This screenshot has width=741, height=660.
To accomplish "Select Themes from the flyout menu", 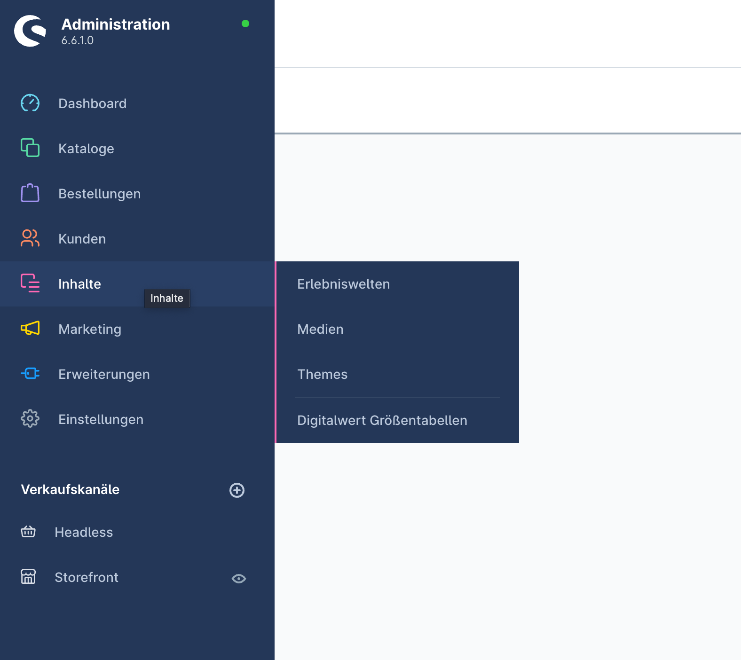I will click(x=322, y=374).
